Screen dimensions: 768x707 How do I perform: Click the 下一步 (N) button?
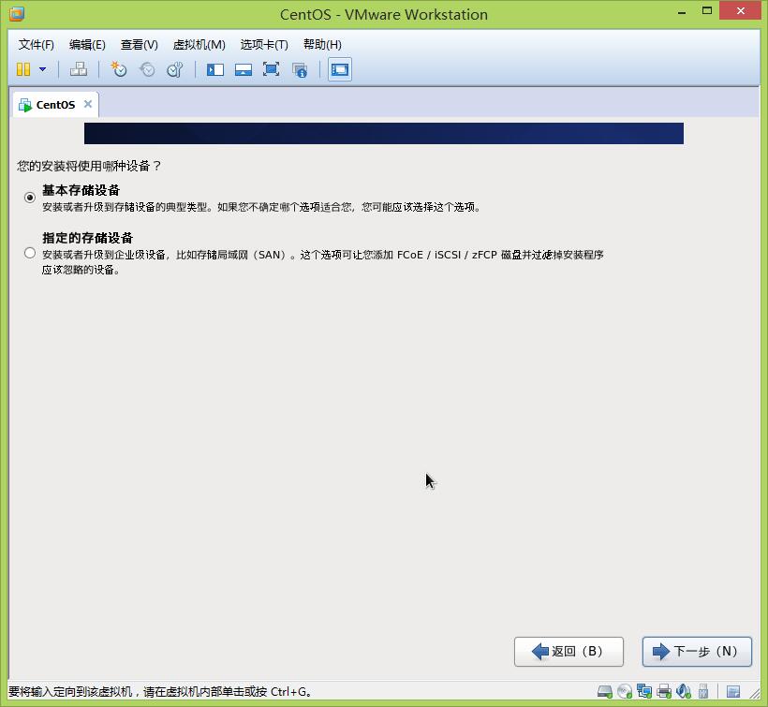697,652
